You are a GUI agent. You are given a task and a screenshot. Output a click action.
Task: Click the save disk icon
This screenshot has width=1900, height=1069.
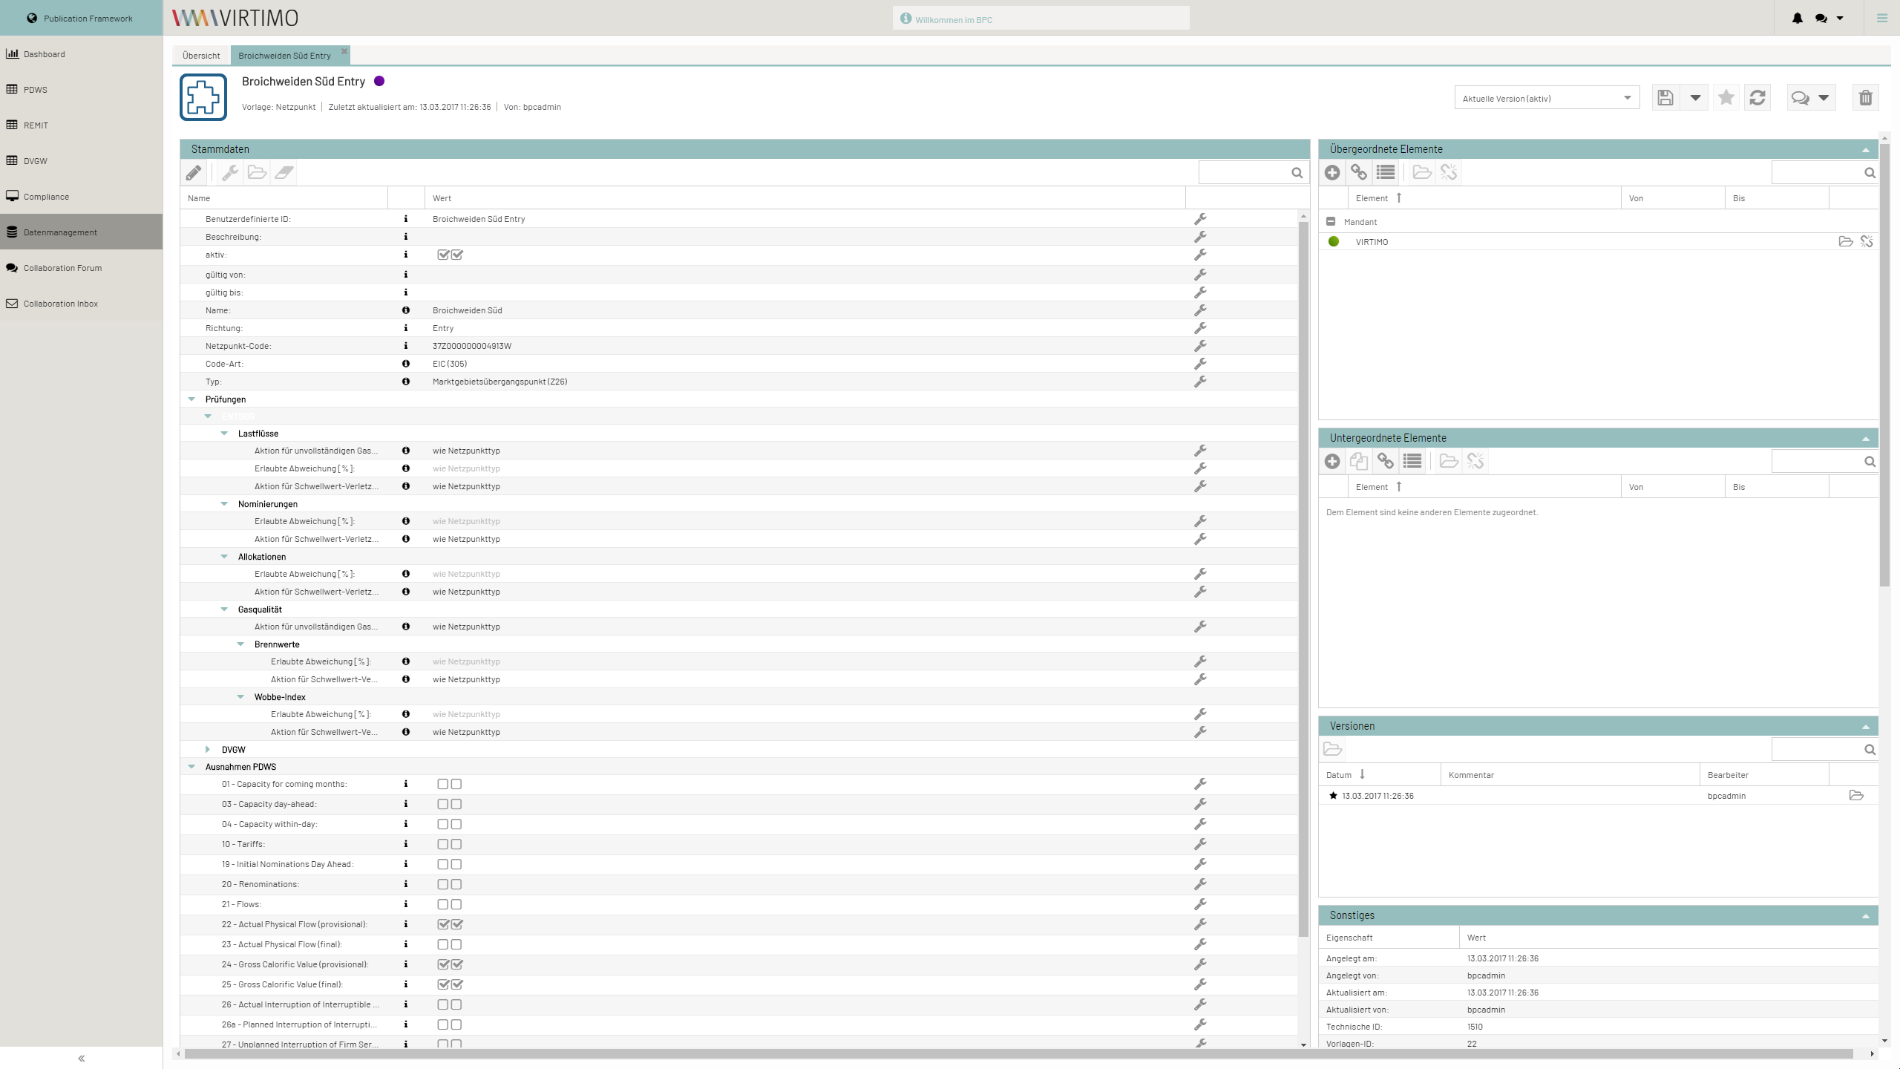click(1665, 98)
